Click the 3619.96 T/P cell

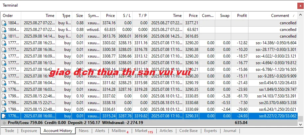pos(140,37)
